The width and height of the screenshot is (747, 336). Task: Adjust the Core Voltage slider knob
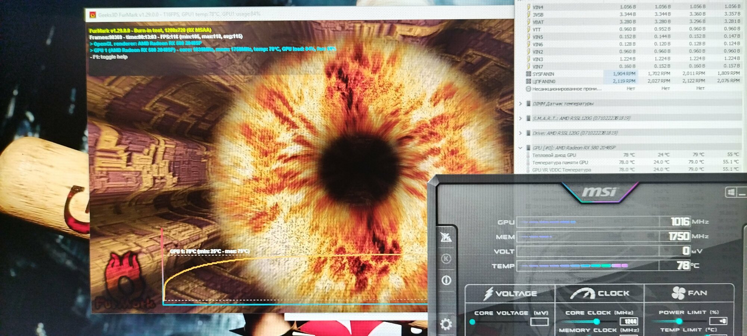[472, 322]
